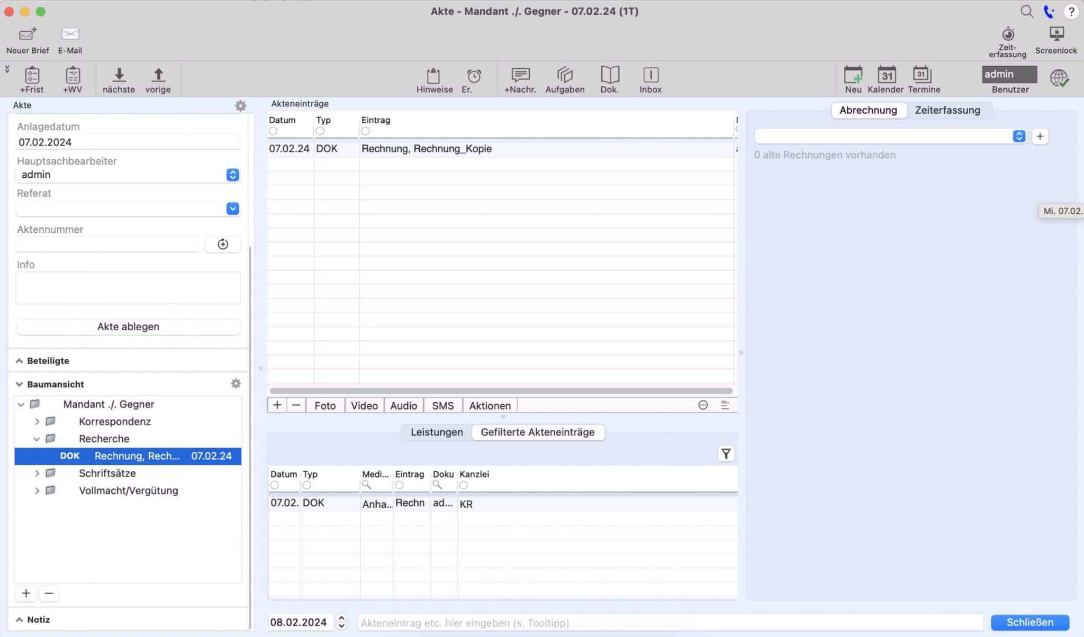Click the Schließen button
The height and width of the screenshot is (637, 1084).
click(1029, 622)
